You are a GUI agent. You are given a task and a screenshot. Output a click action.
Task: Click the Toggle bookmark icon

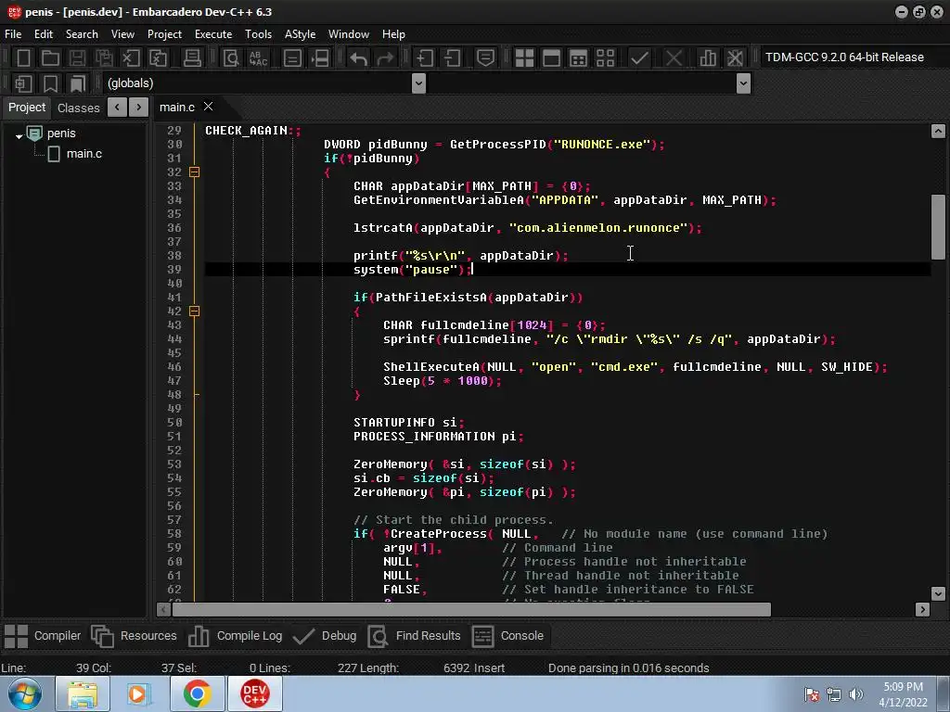coord(50,83)
